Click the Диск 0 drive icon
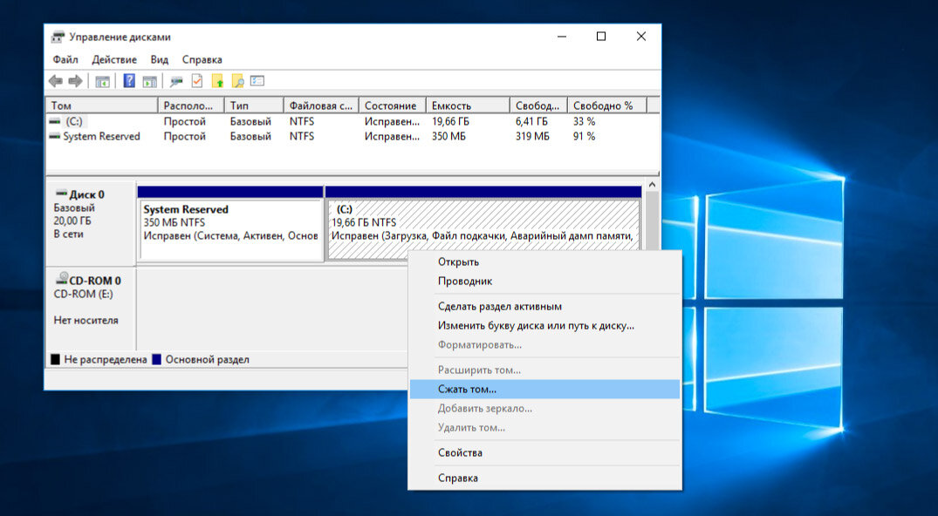Image resolution: width=938 pixels, height=516 pixels. (61, 193)
